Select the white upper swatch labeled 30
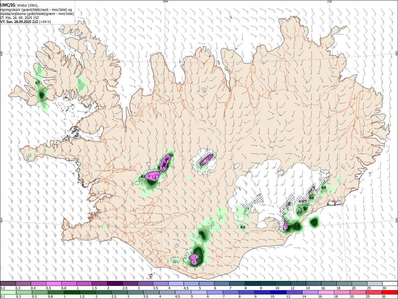This screenshot has height=299, width=398. 390,284
